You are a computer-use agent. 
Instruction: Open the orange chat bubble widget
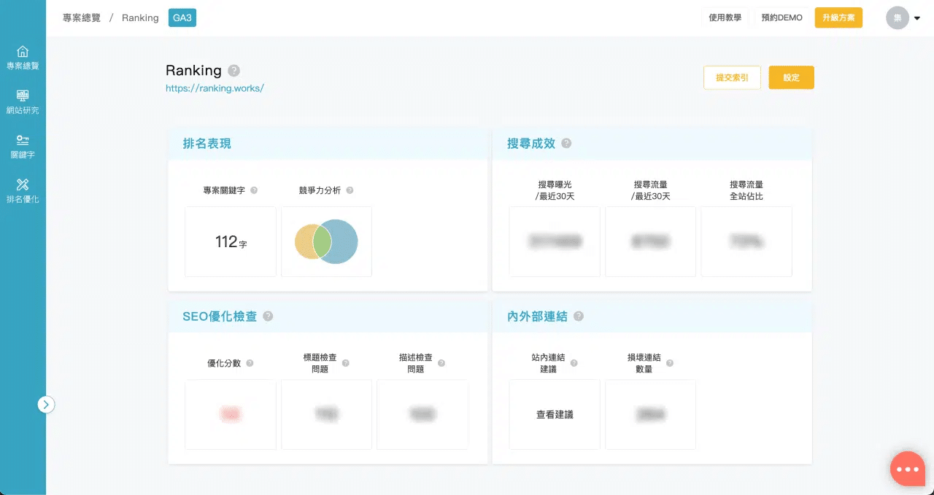pos(908,469)
